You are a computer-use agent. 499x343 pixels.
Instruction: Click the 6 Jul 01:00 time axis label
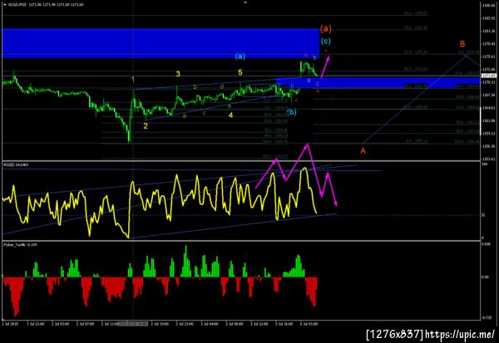(309, 324)
